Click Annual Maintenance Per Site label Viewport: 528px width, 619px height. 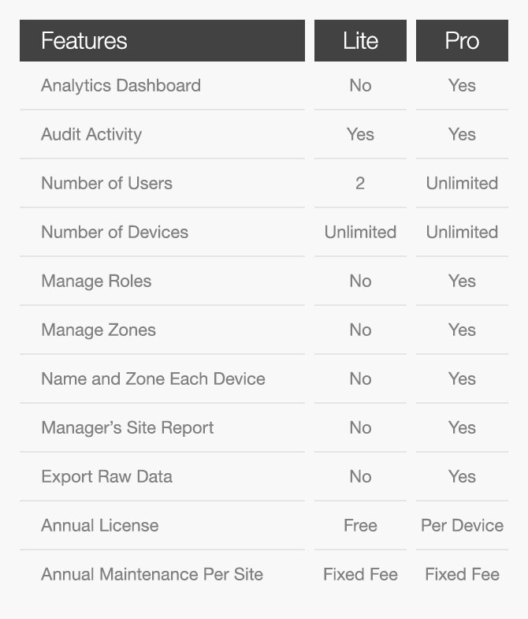152,574
